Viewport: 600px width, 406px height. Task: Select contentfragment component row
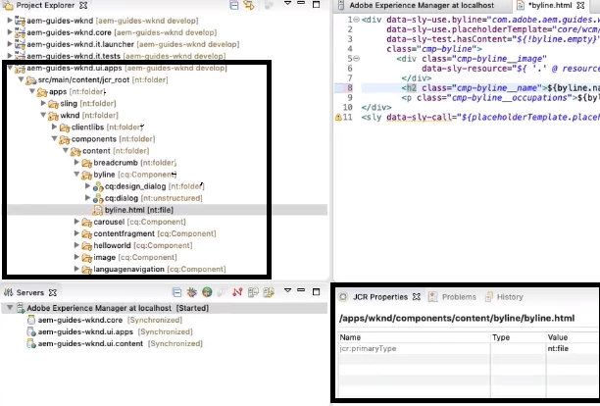point(155,233)
